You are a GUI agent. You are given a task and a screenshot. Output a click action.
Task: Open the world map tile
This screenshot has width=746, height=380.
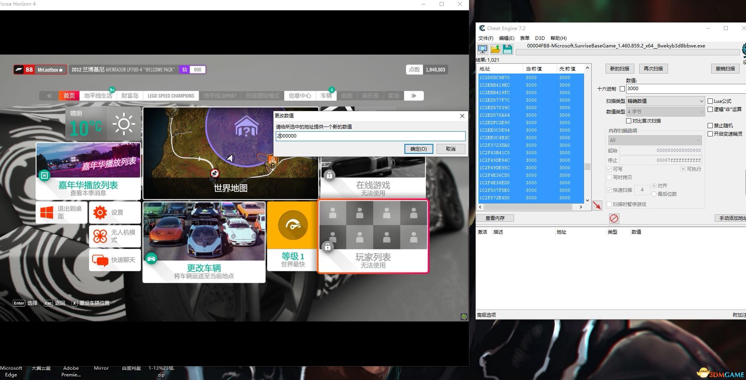[x=231, y=153]
